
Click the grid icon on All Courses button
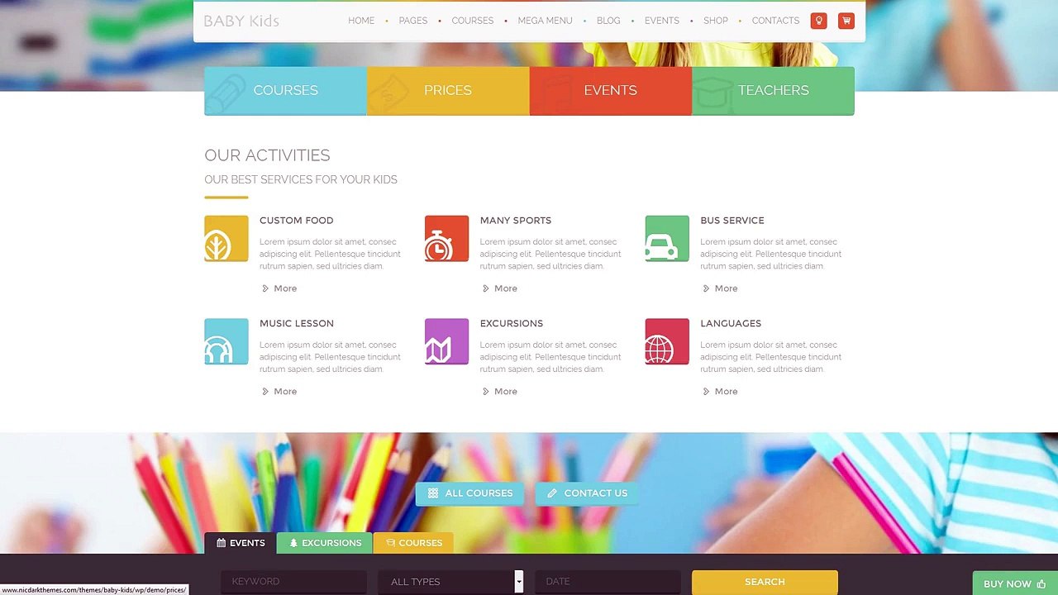432,493
